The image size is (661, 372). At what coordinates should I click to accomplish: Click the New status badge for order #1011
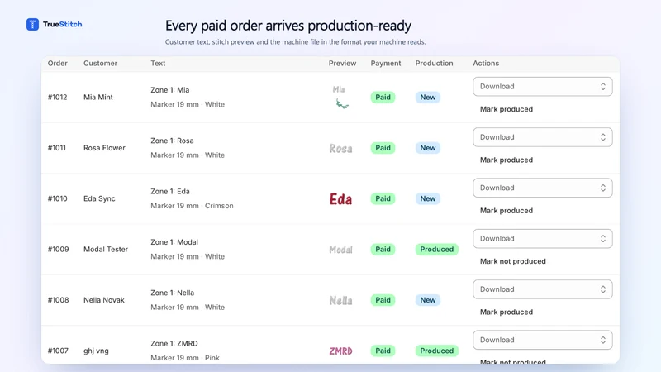coord(427,148)
